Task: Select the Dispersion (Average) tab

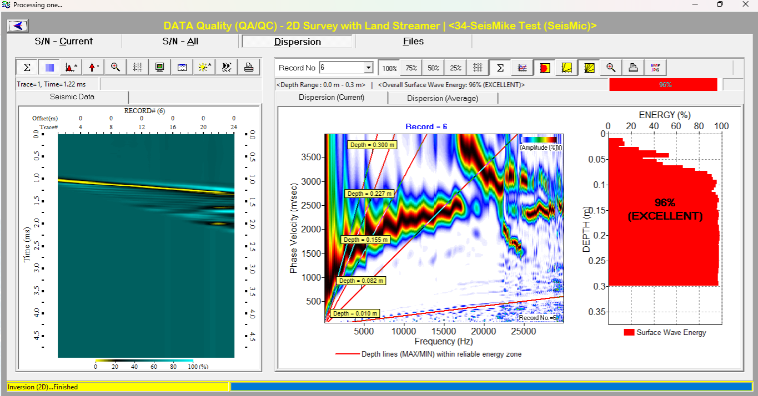Action: point(443,98)
